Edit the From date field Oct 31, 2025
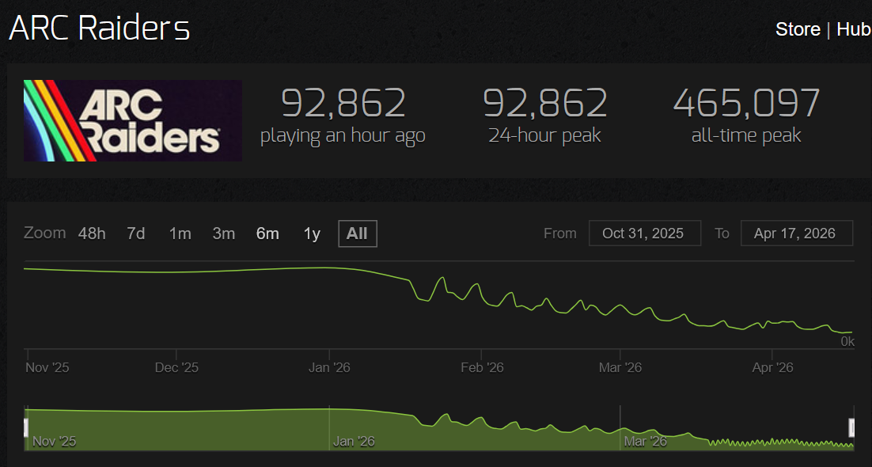Viewport: 872px width, 467px height. (x=645, y=233)
